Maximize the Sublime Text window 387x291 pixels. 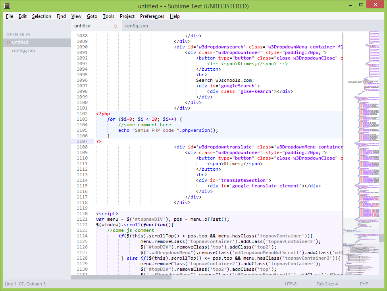(361, 5)
